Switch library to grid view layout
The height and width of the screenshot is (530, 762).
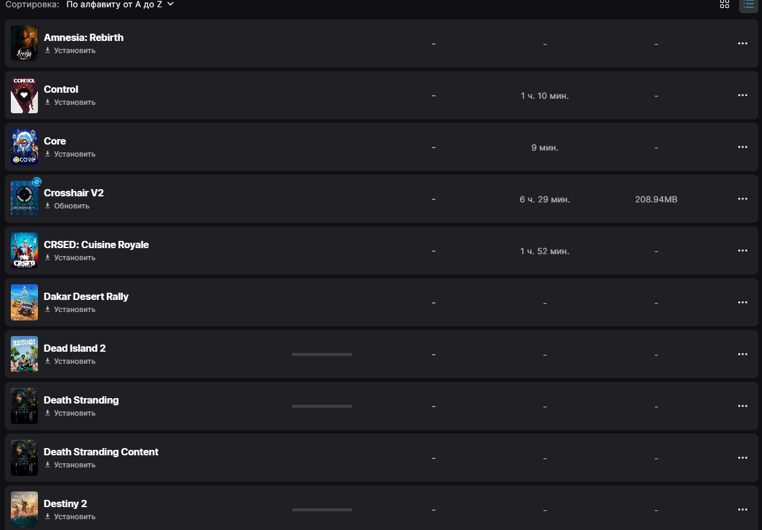click(x=725, y=5)
